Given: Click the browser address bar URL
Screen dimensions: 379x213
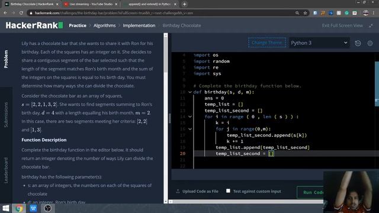Looking at the screenshot, I should [114, 13].
